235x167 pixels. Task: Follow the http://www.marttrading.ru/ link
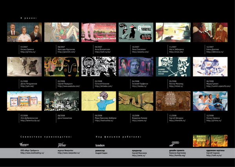(x=33, y=153)
